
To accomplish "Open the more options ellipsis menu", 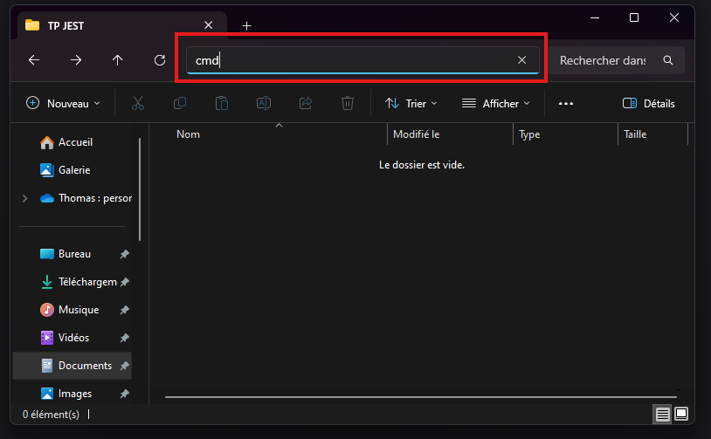I will point(565,103).
